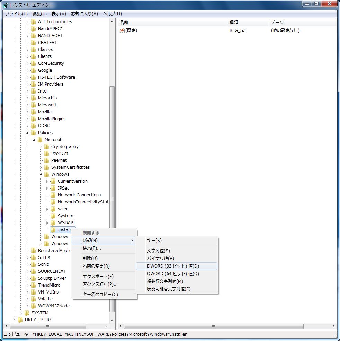
Task: Choose バイナリ値(B) in the new submenu
Action: [x=177, y=259]
